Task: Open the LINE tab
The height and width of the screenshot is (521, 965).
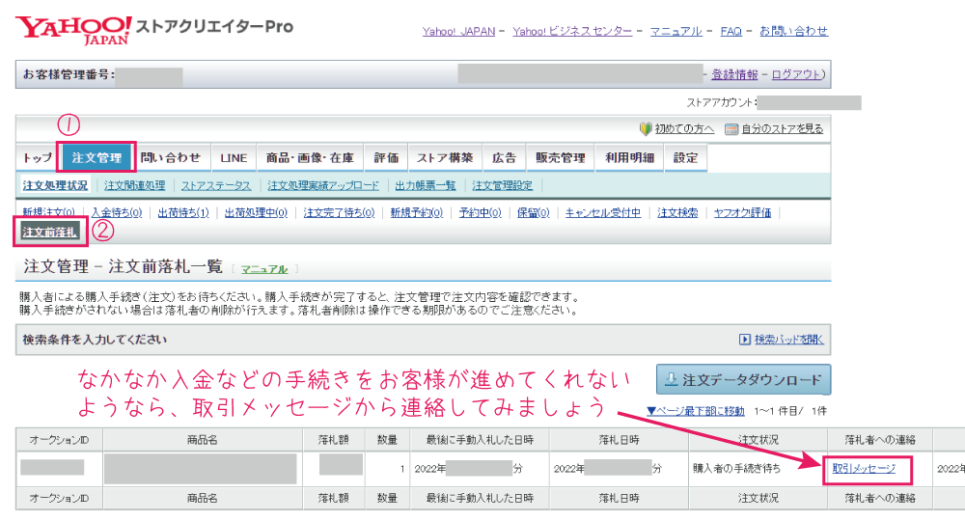Action: tap(234, 157)
